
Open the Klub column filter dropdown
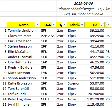coord(54,25)
